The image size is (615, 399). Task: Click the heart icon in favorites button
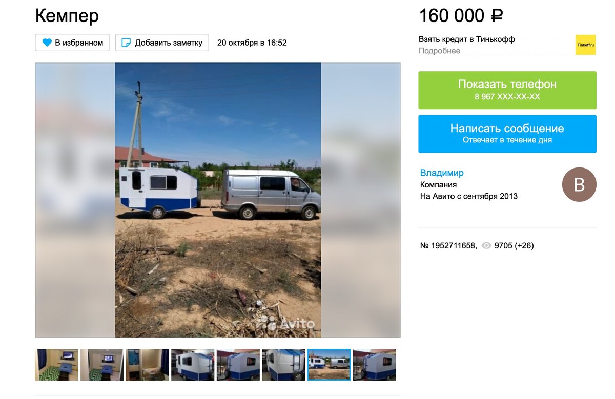pos(47,43)
